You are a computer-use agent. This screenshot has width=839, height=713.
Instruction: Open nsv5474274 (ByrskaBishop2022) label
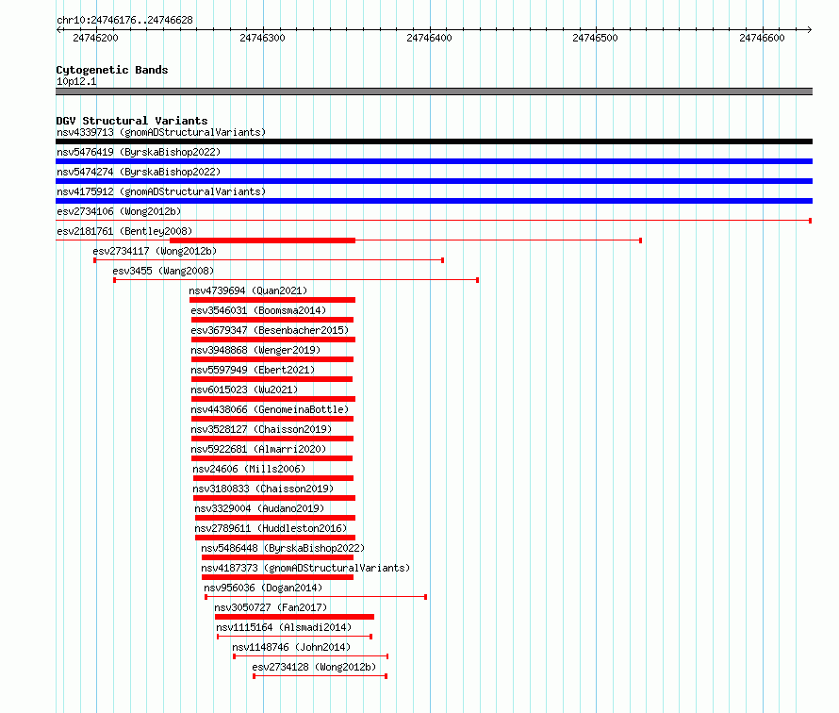pos(139,172)
